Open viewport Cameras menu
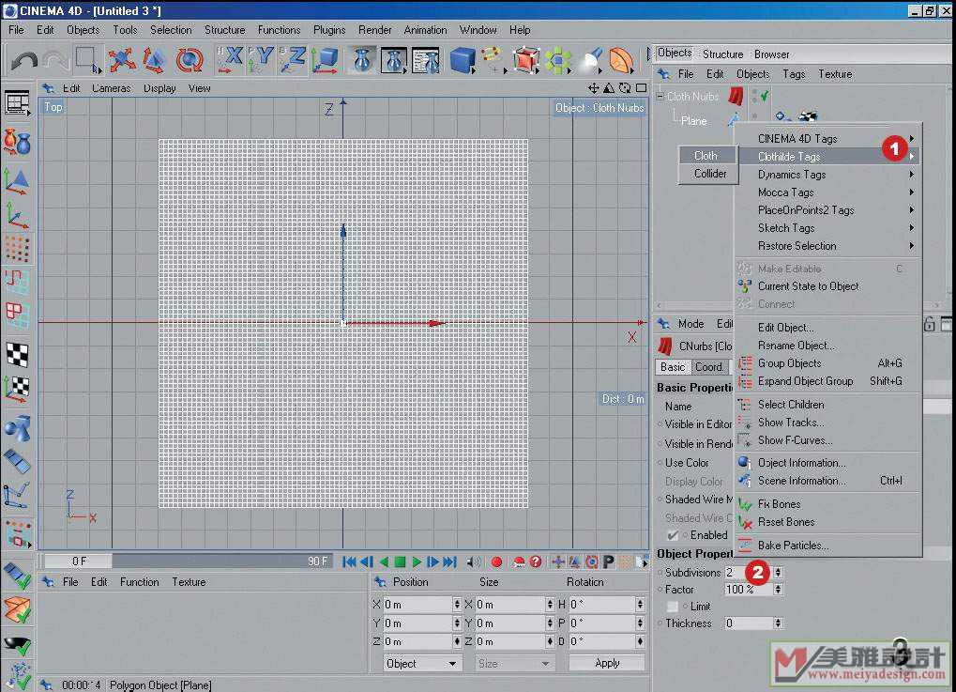Screen dimensions: 956x692 click(x=112, y=88)
